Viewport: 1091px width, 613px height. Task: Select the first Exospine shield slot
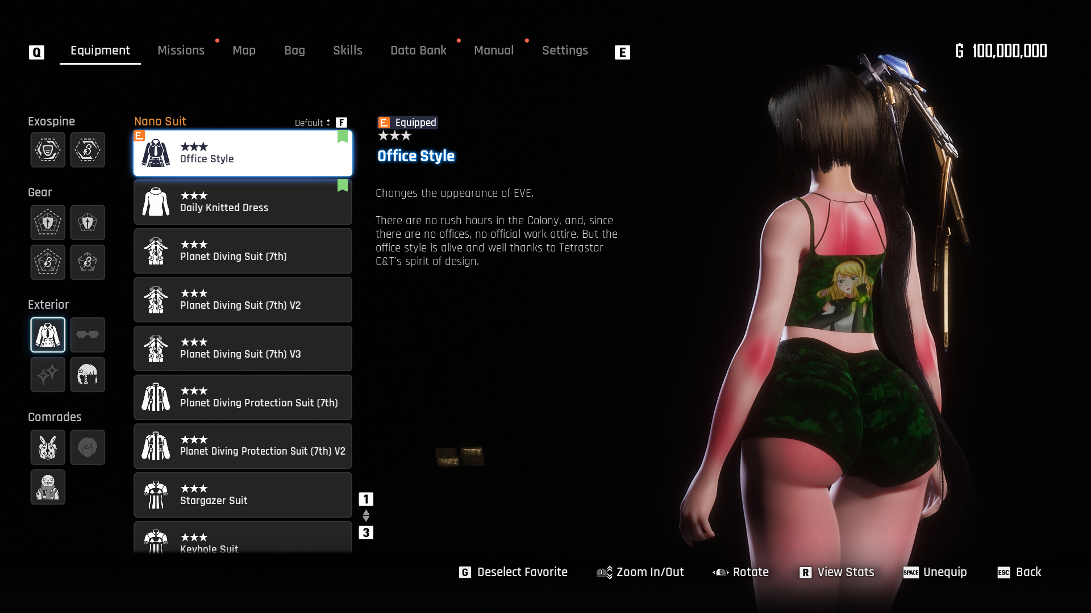tap(48, 150)
